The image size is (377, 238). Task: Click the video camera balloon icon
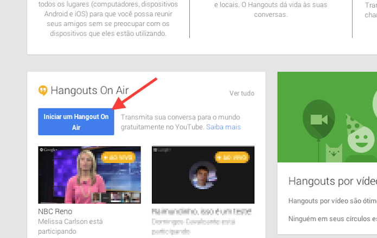[319, 119]
